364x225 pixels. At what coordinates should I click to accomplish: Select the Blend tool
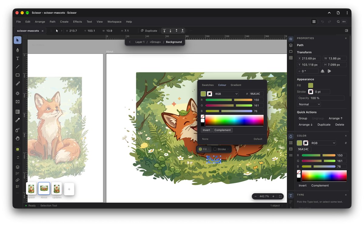coord(18,120)
